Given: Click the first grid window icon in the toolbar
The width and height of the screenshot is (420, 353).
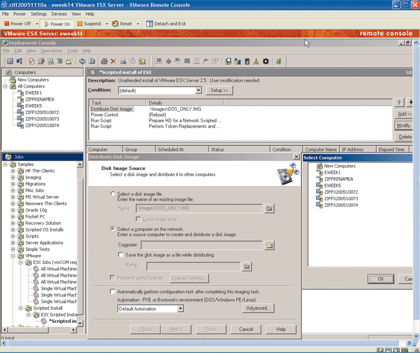Looking at the screenshot, I should [10, 62].
